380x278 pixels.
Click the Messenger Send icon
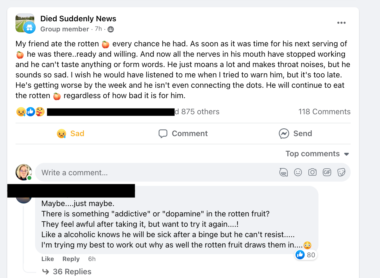[x=284, y=134]
